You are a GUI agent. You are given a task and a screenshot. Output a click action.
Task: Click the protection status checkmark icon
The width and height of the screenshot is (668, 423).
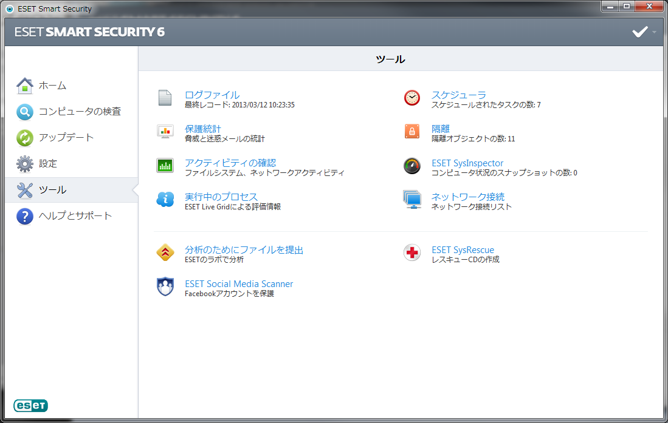639,32
